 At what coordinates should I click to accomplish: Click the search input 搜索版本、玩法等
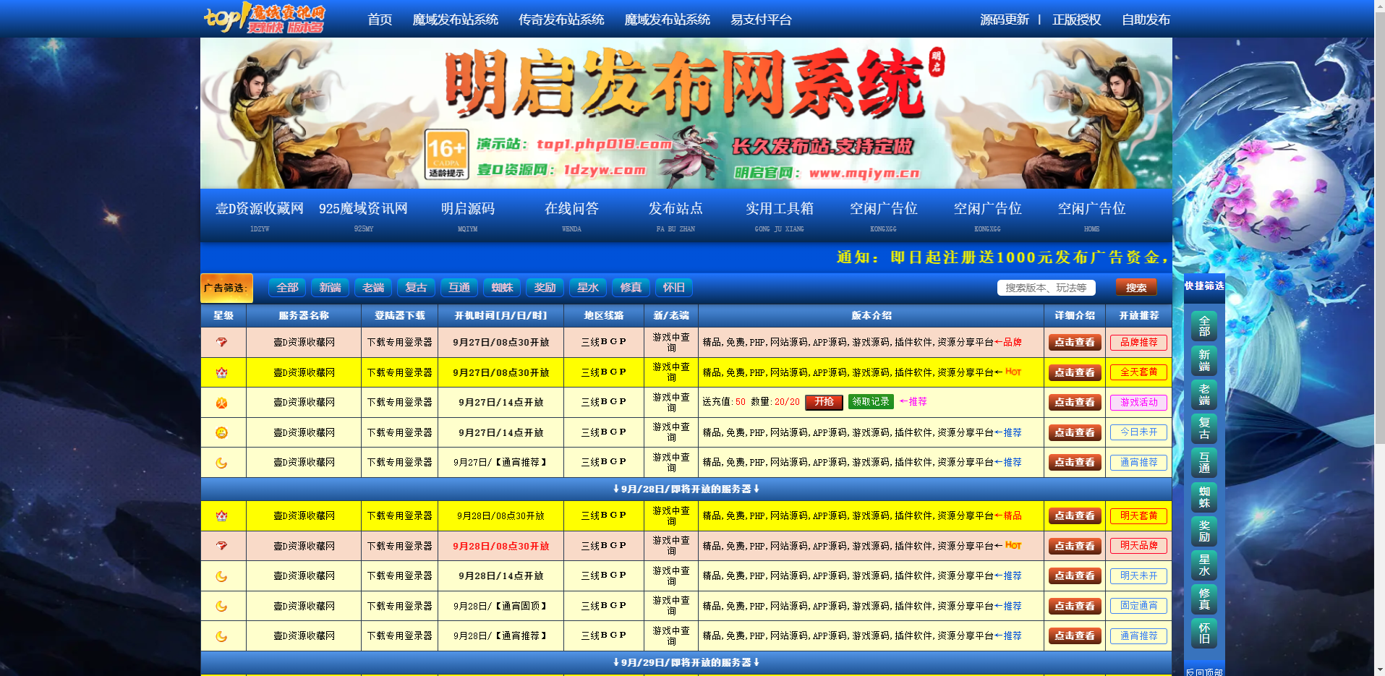coord(1046,288)
